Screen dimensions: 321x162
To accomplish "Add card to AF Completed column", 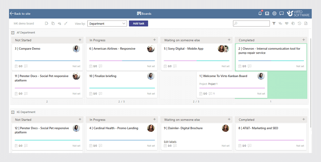I will tap(304, 40).
